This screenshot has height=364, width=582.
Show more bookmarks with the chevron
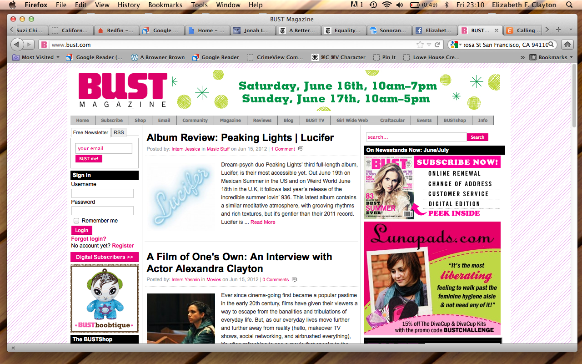522,57
